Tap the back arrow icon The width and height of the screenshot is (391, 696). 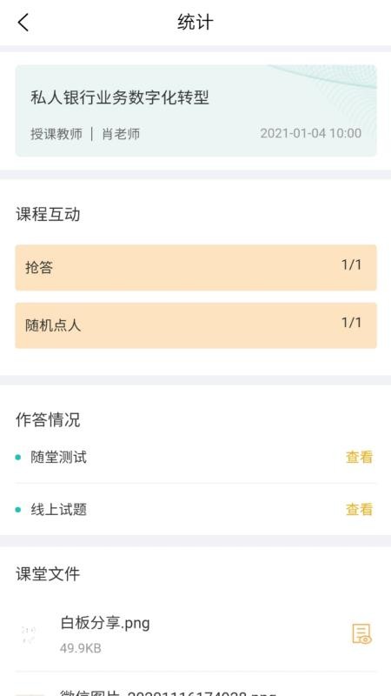[x=23, y=23]
